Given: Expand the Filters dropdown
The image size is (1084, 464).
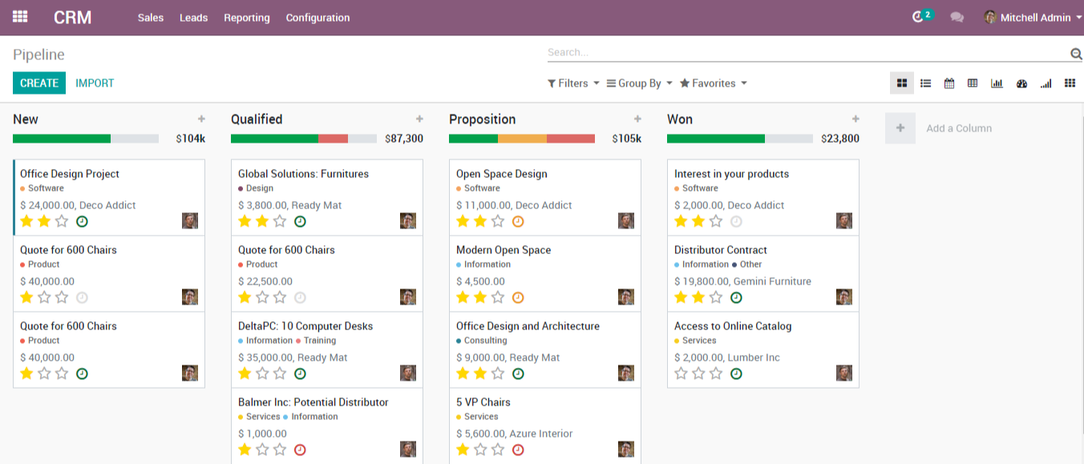Looking at the screenshot, I should (573, 83).
